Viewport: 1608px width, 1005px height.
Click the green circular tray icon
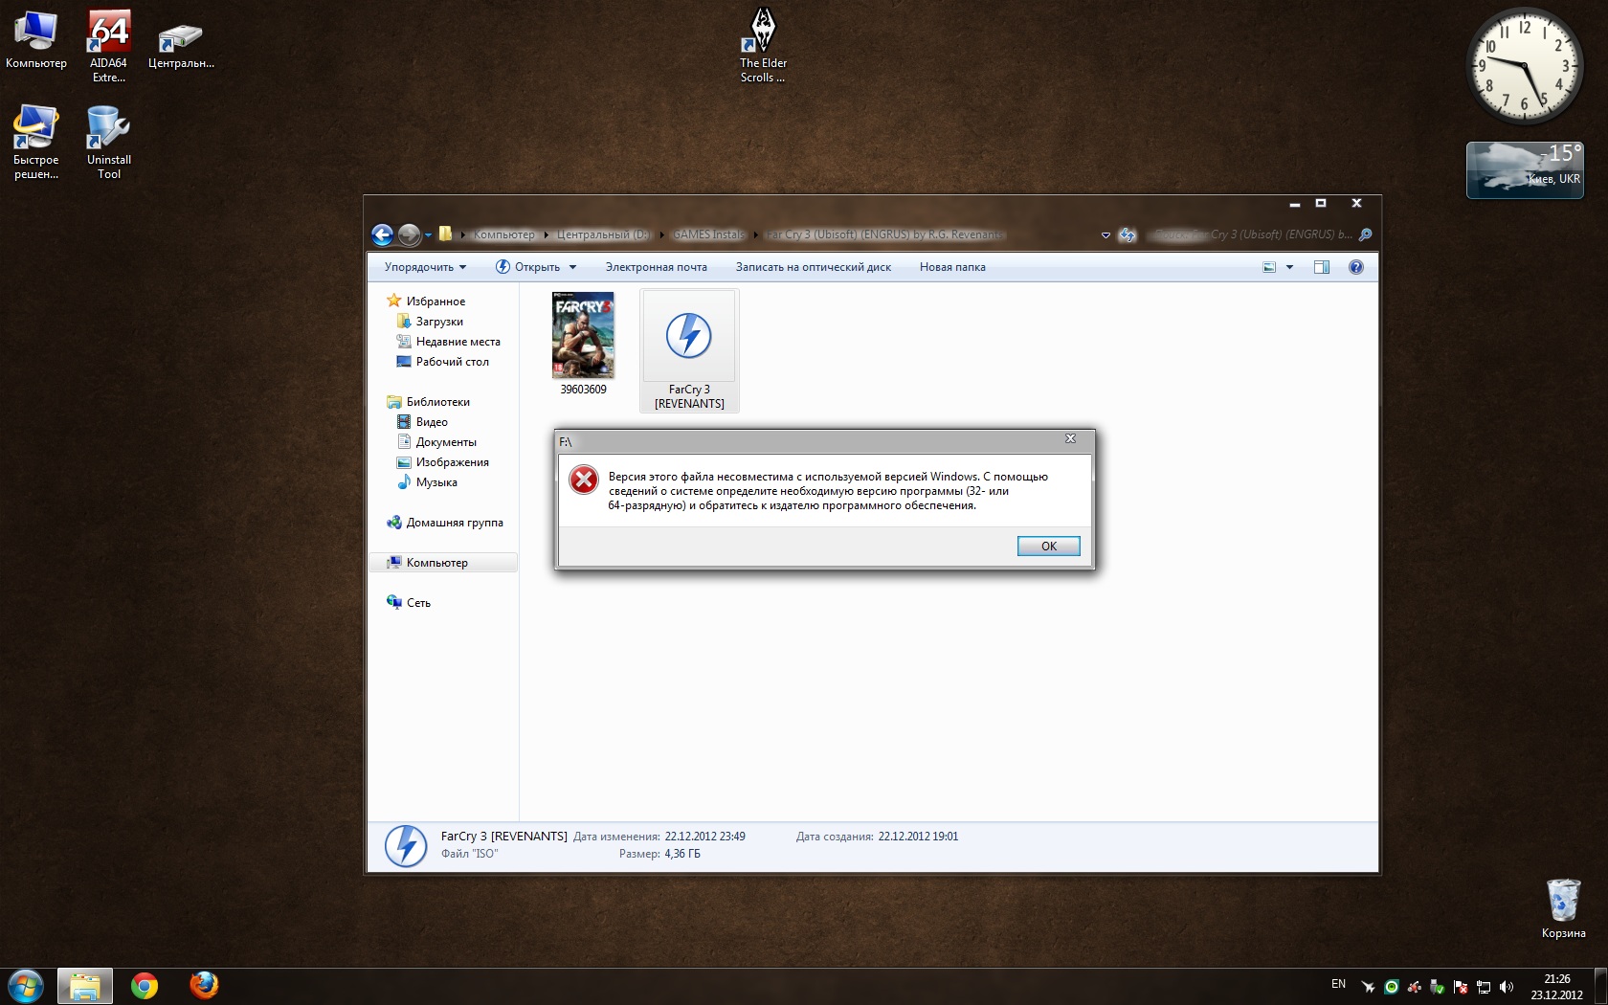tap(1392, 987)
